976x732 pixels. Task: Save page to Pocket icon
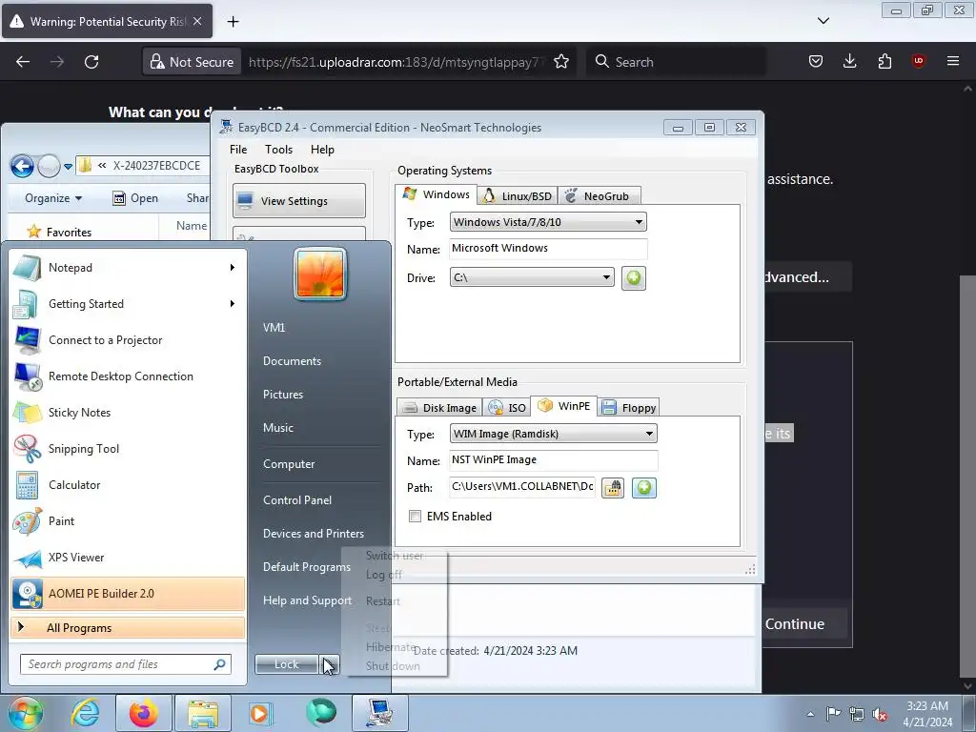tap(816, 61)
